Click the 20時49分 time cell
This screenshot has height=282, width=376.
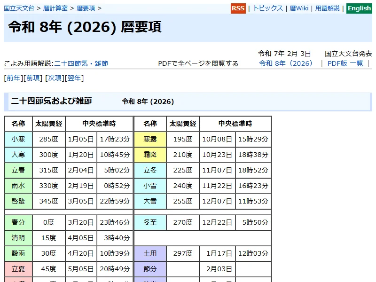115,269
